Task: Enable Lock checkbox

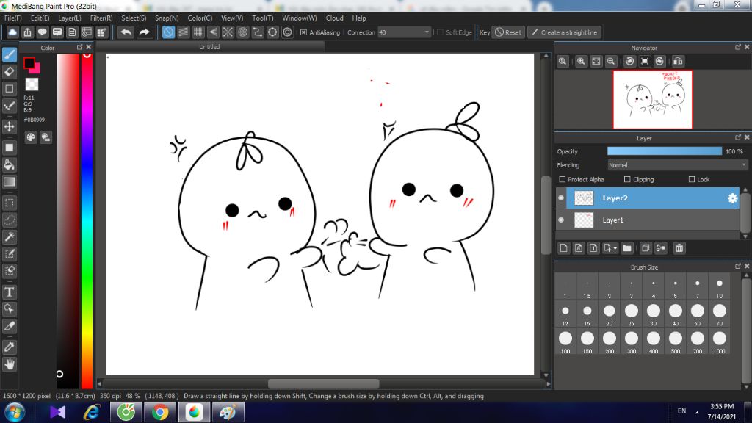Action: click(692, 179)
